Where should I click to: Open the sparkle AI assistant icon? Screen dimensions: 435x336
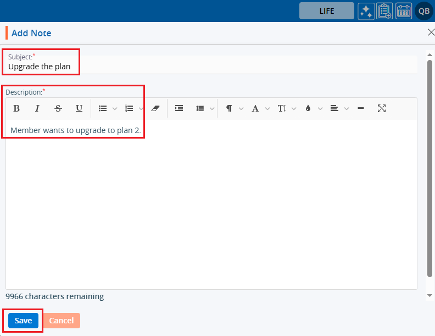coord(366,11)
